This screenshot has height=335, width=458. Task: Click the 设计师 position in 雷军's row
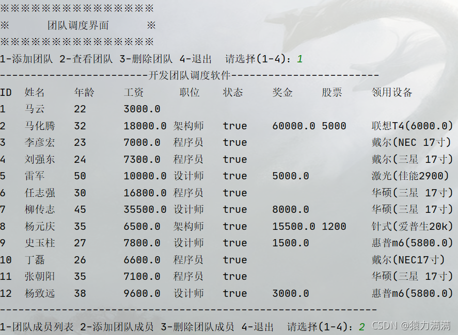pos(188,176)
